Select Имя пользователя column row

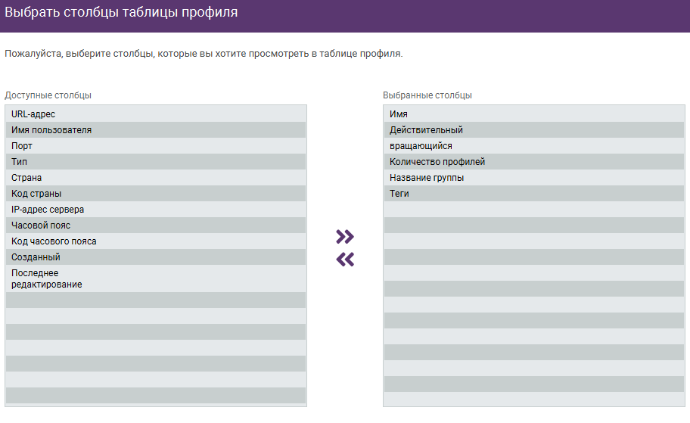pos(156,130)
